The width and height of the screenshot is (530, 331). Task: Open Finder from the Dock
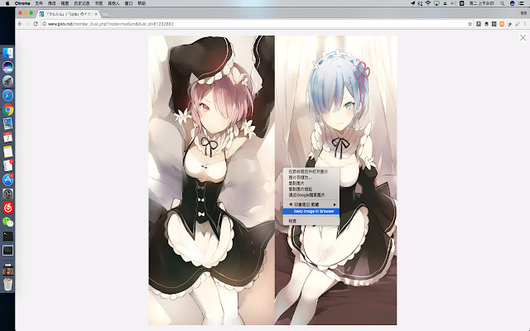7,53
